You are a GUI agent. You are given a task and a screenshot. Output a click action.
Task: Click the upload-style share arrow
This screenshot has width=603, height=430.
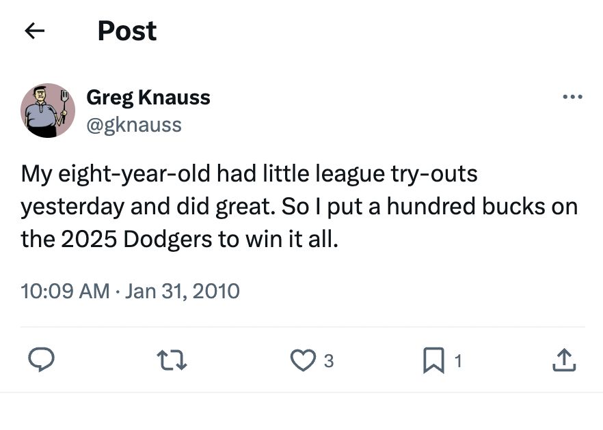click(563, 360)
